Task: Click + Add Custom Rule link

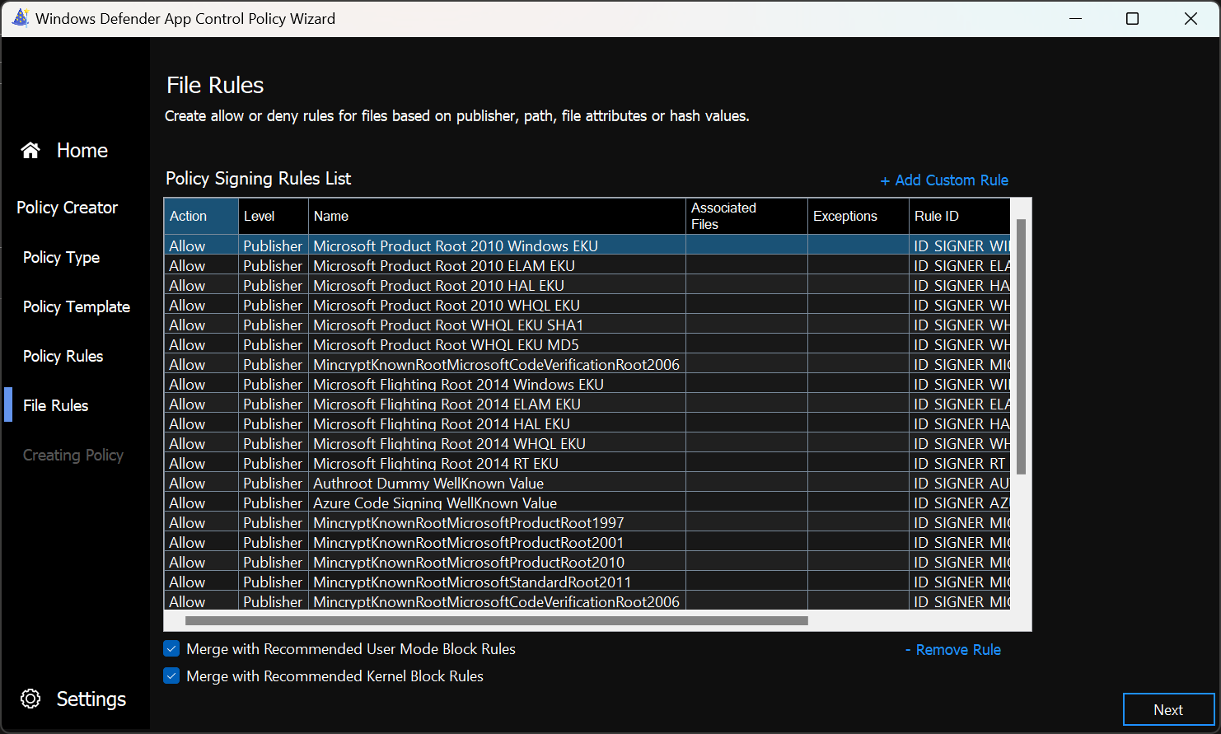Action: (x=944, y=180)
